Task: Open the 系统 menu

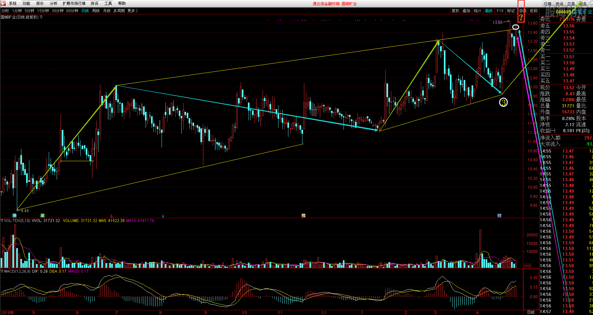Action: coord(13,4)
